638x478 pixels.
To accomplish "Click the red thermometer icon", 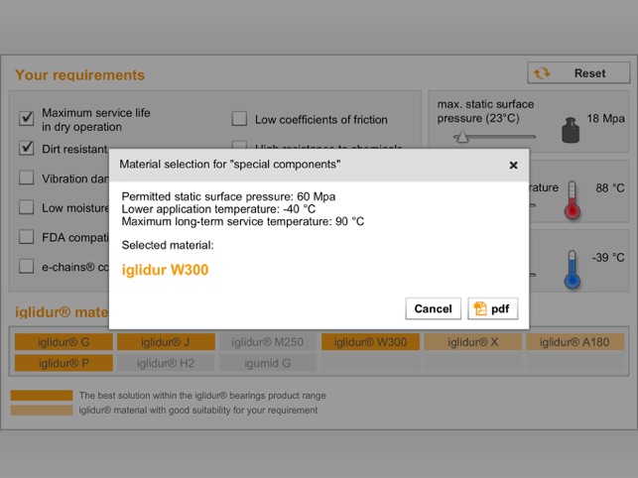I will click(571, 197).
